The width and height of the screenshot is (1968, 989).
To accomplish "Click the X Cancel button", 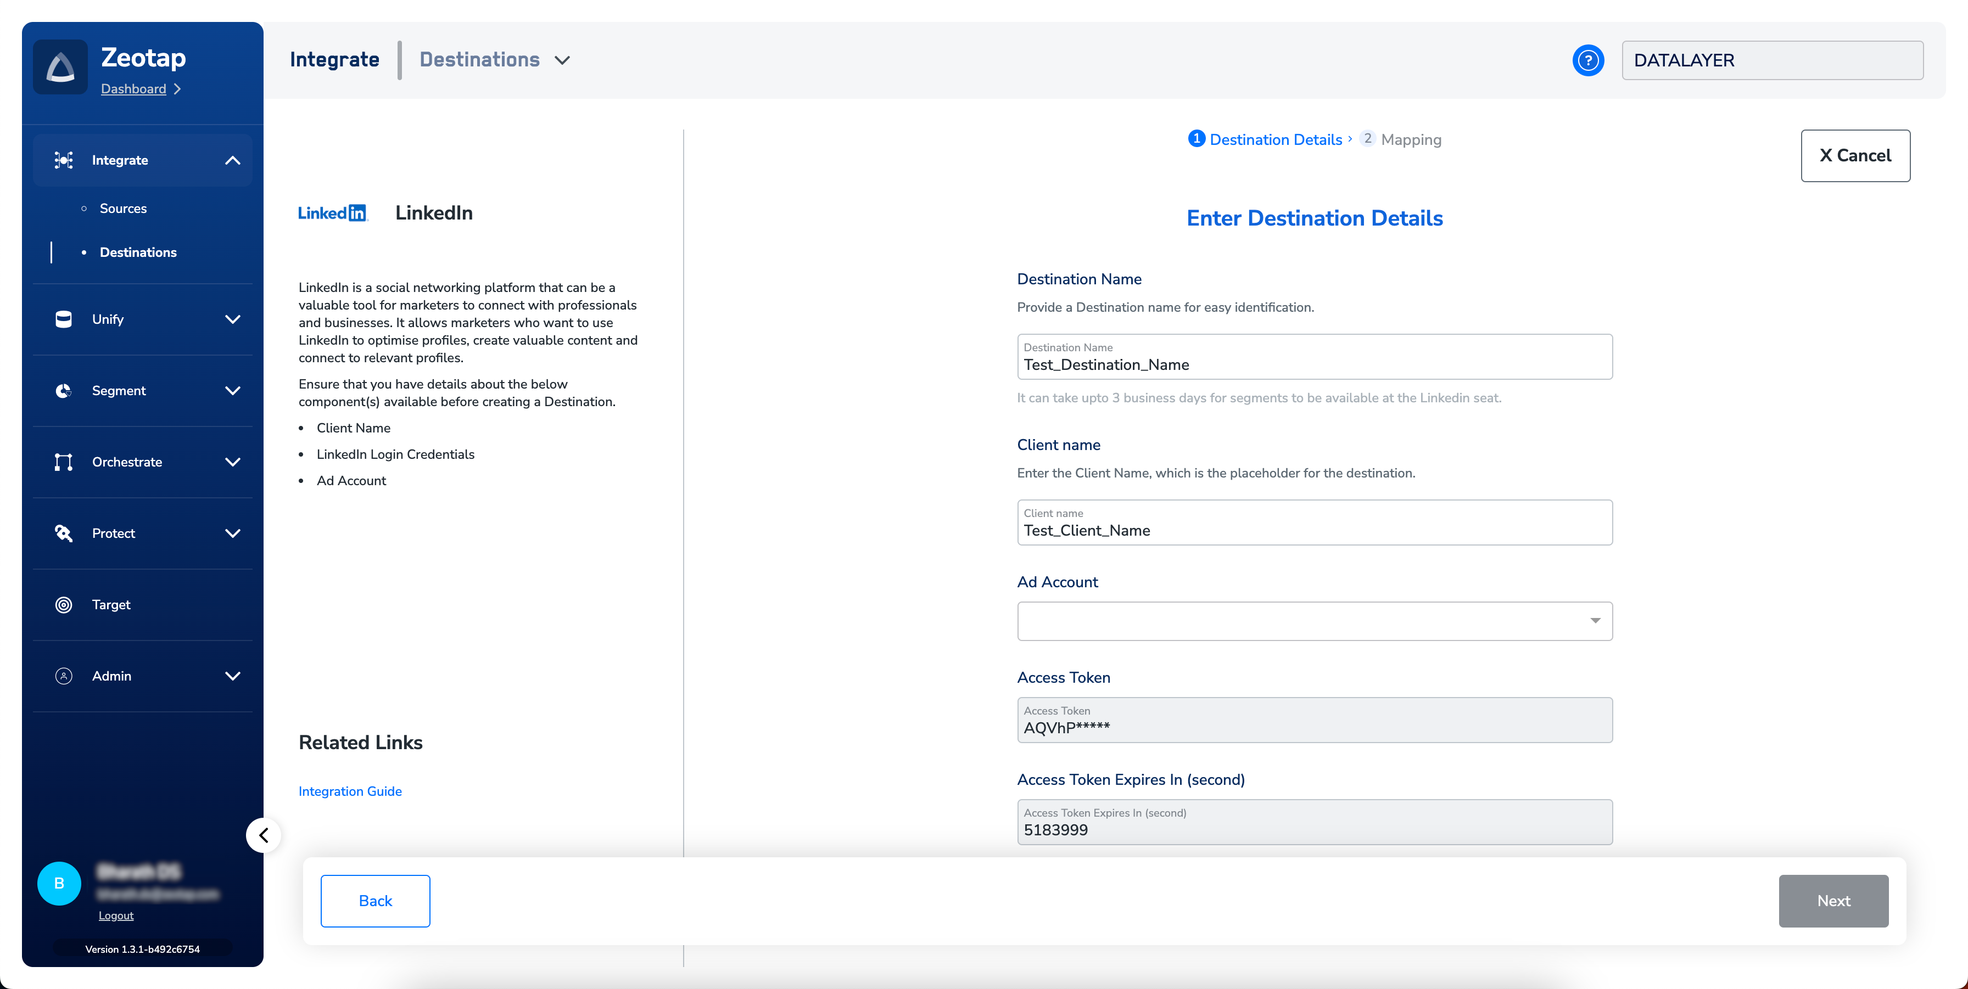I will click(x=1855, y=156).
